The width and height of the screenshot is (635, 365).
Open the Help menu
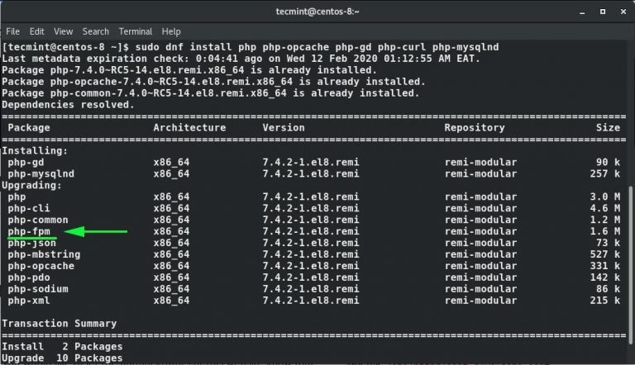(x=171, y=31)
